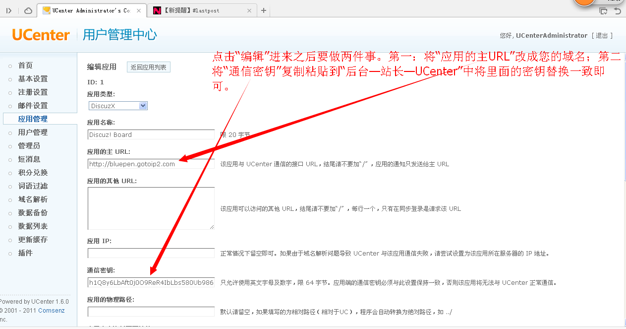This screenshot has width=626, height=329.
Task: Select 积分兑换 in the left menu
Action: coord(33,173)
